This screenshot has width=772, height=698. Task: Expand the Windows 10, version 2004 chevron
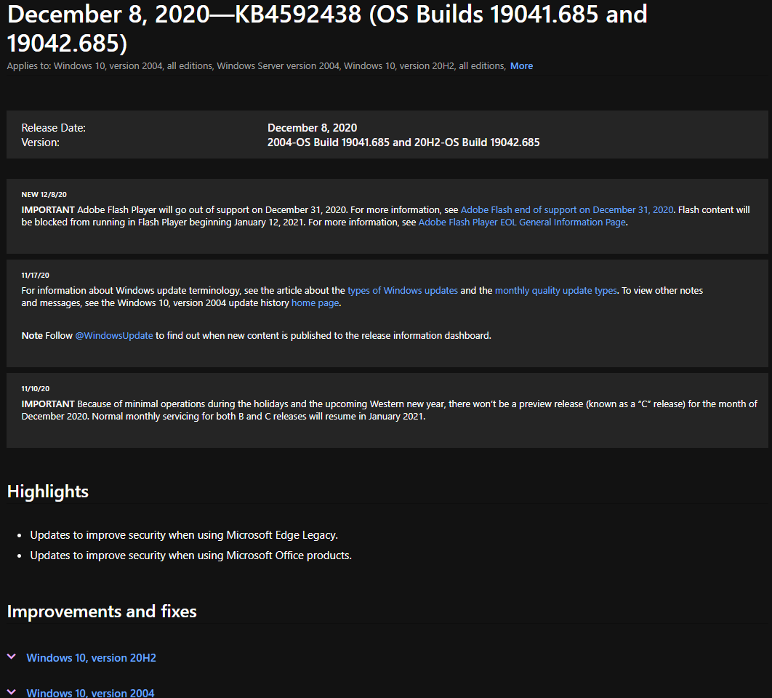point(12,692)
